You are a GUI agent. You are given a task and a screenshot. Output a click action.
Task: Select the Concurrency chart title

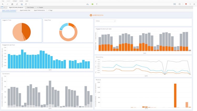tap(99, 57)
